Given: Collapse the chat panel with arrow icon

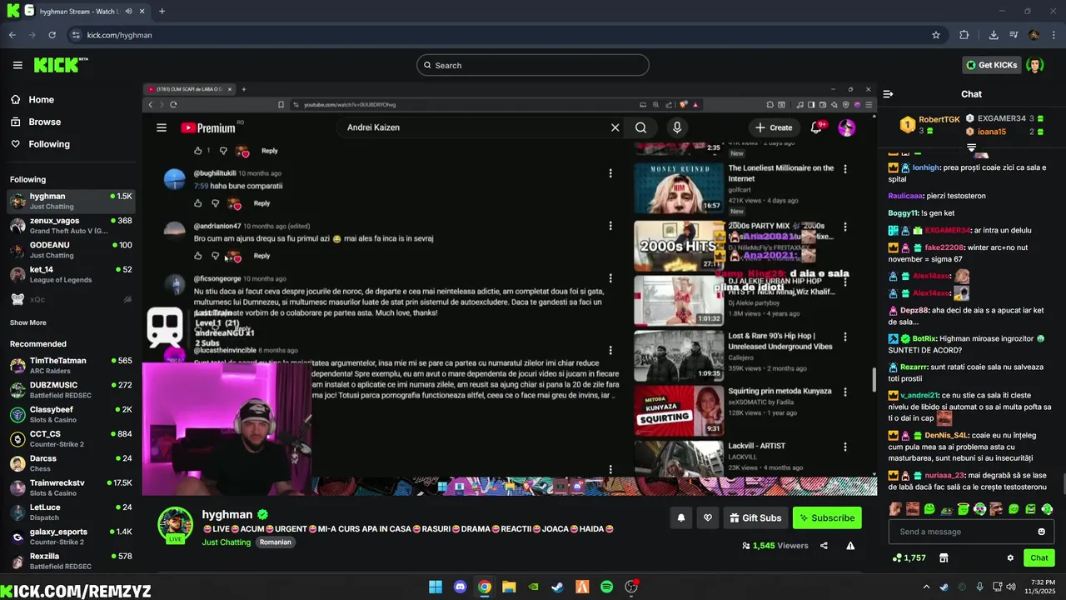Looking at the screenshot, I should tap(888, 94).
